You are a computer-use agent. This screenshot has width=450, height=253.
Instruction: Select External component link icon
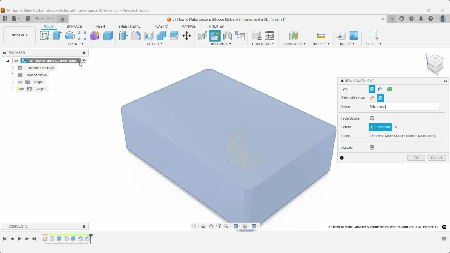point(372,98)
